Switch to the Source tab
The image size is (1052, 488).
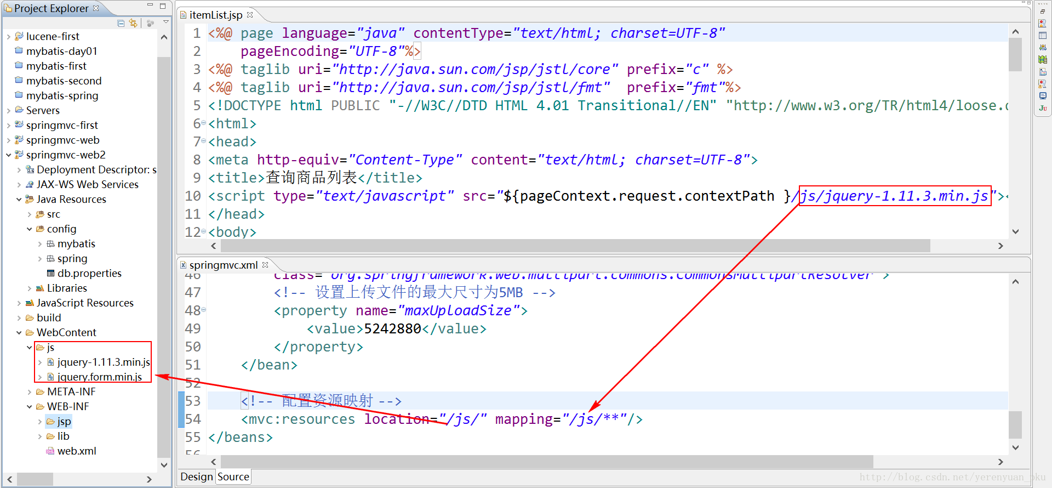pyautogui.click(x=233, y=476)
